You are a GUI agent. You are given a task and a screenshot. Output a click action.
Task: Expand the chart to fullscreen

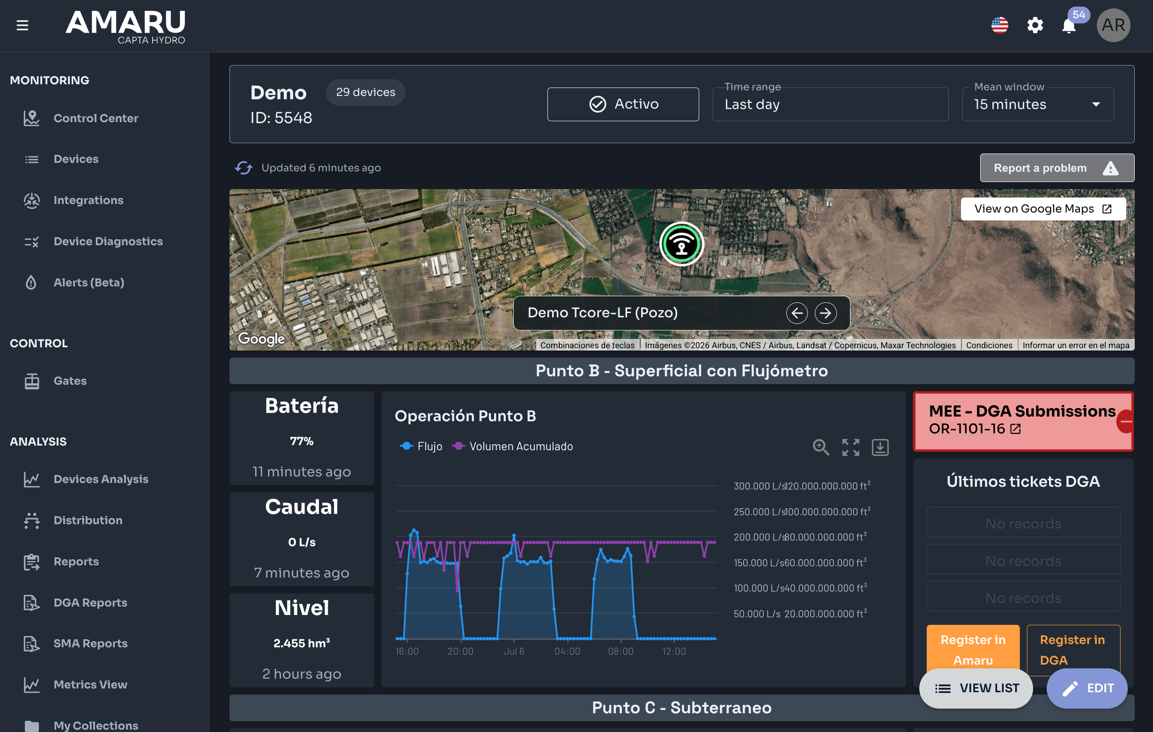[x=850, y=447]
